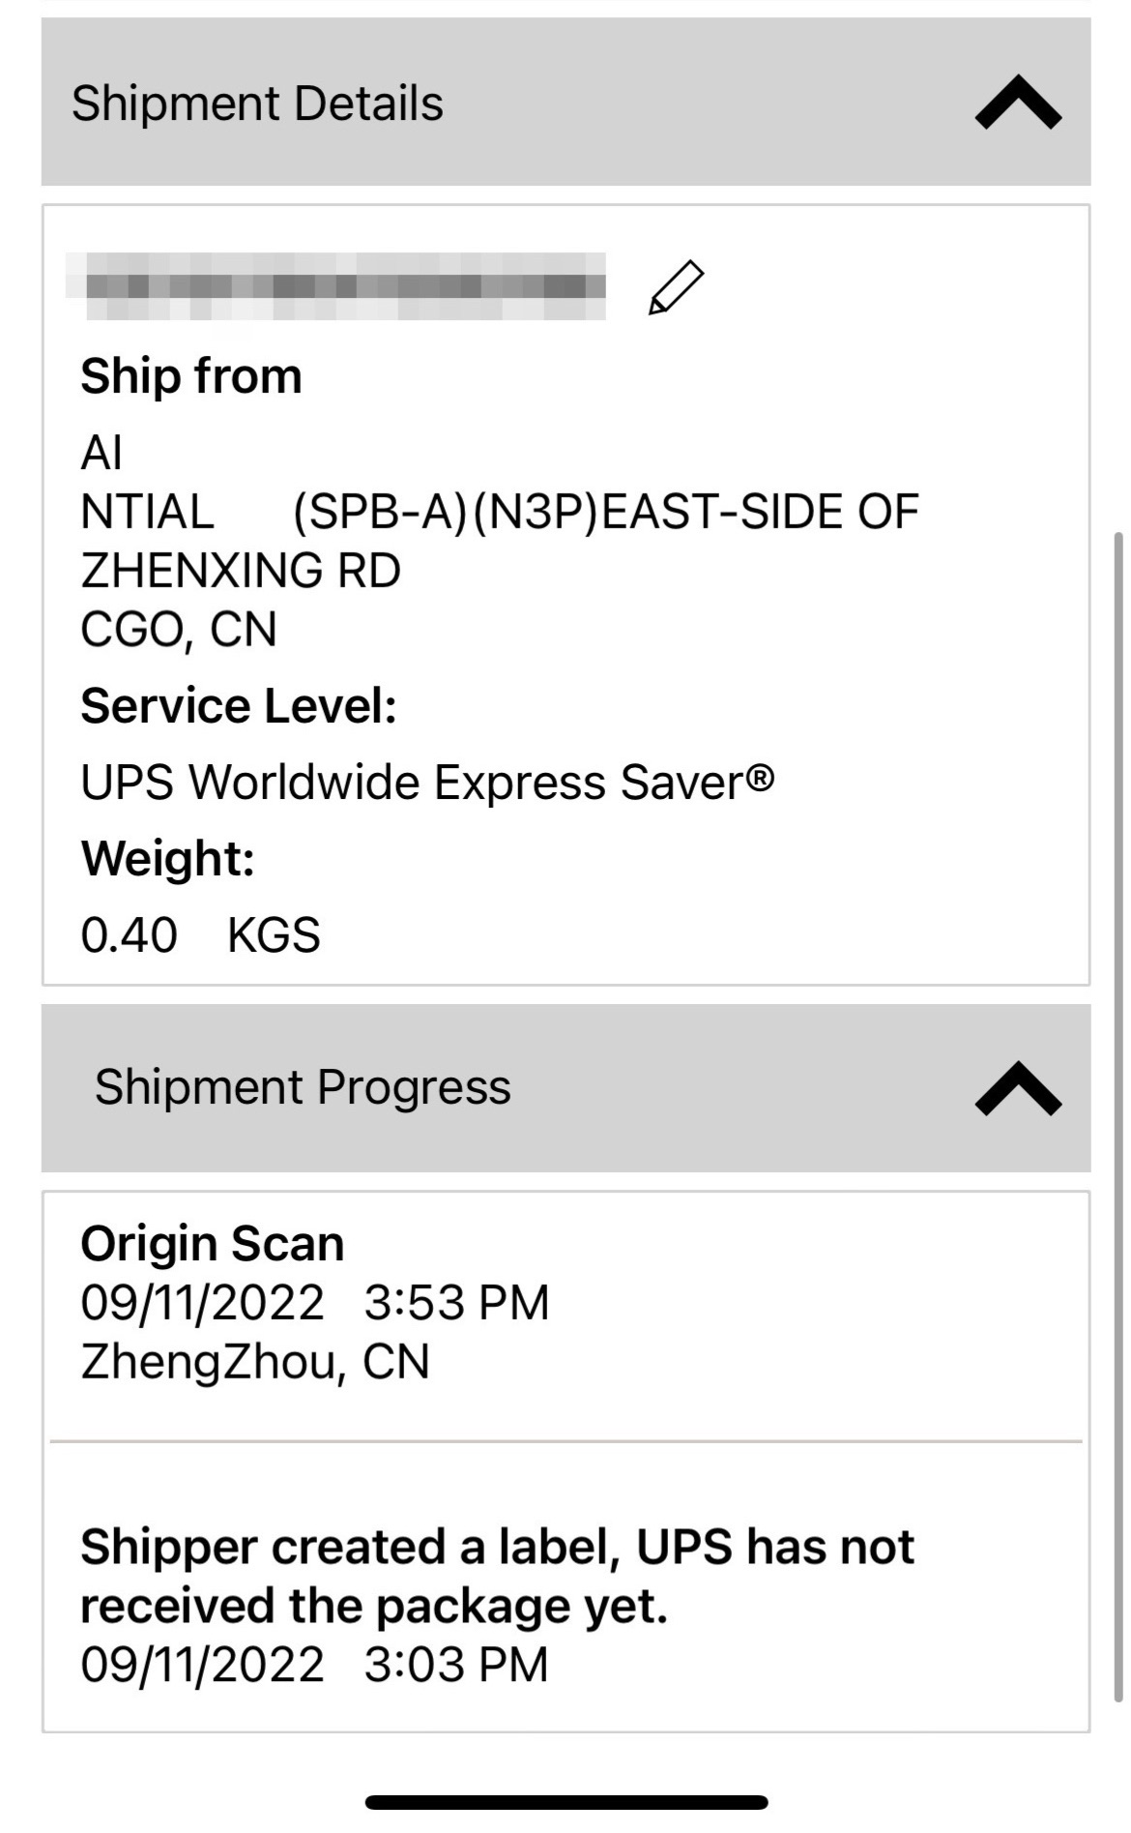Tap the ZHENXING RD address line
Viewport: 1131px width, 1833px height.
(241, 570)
